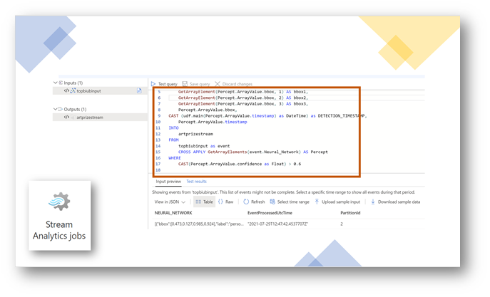Screen dimensions: 490x297
Task: Select the topbiubinput input item
Action: 100,90
